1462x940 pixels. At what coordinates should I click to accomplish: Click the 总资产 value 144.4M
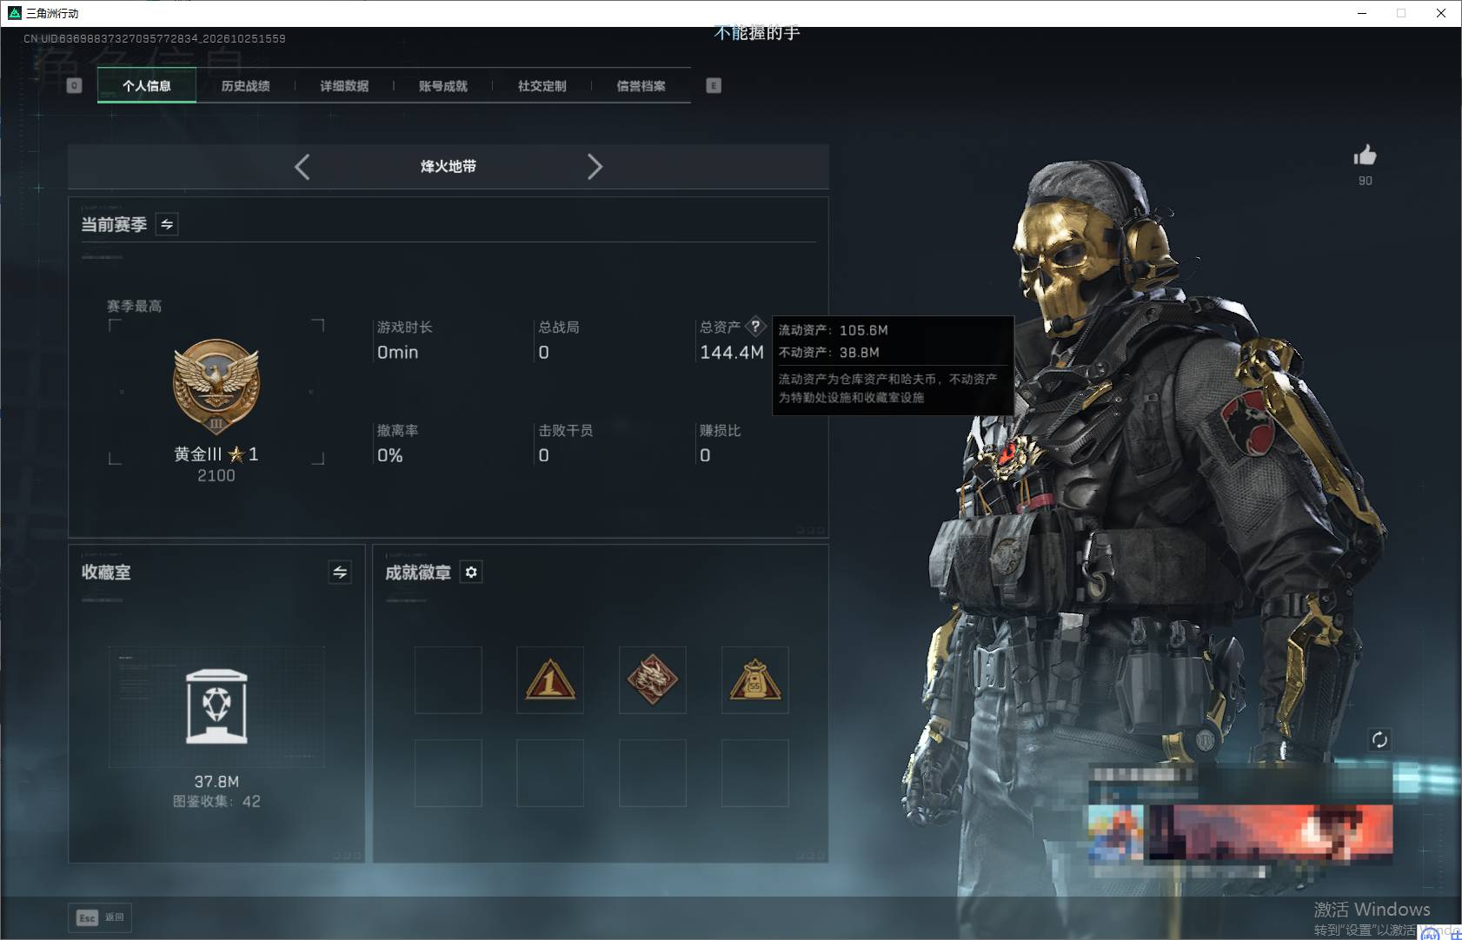(x=731, y=352)
